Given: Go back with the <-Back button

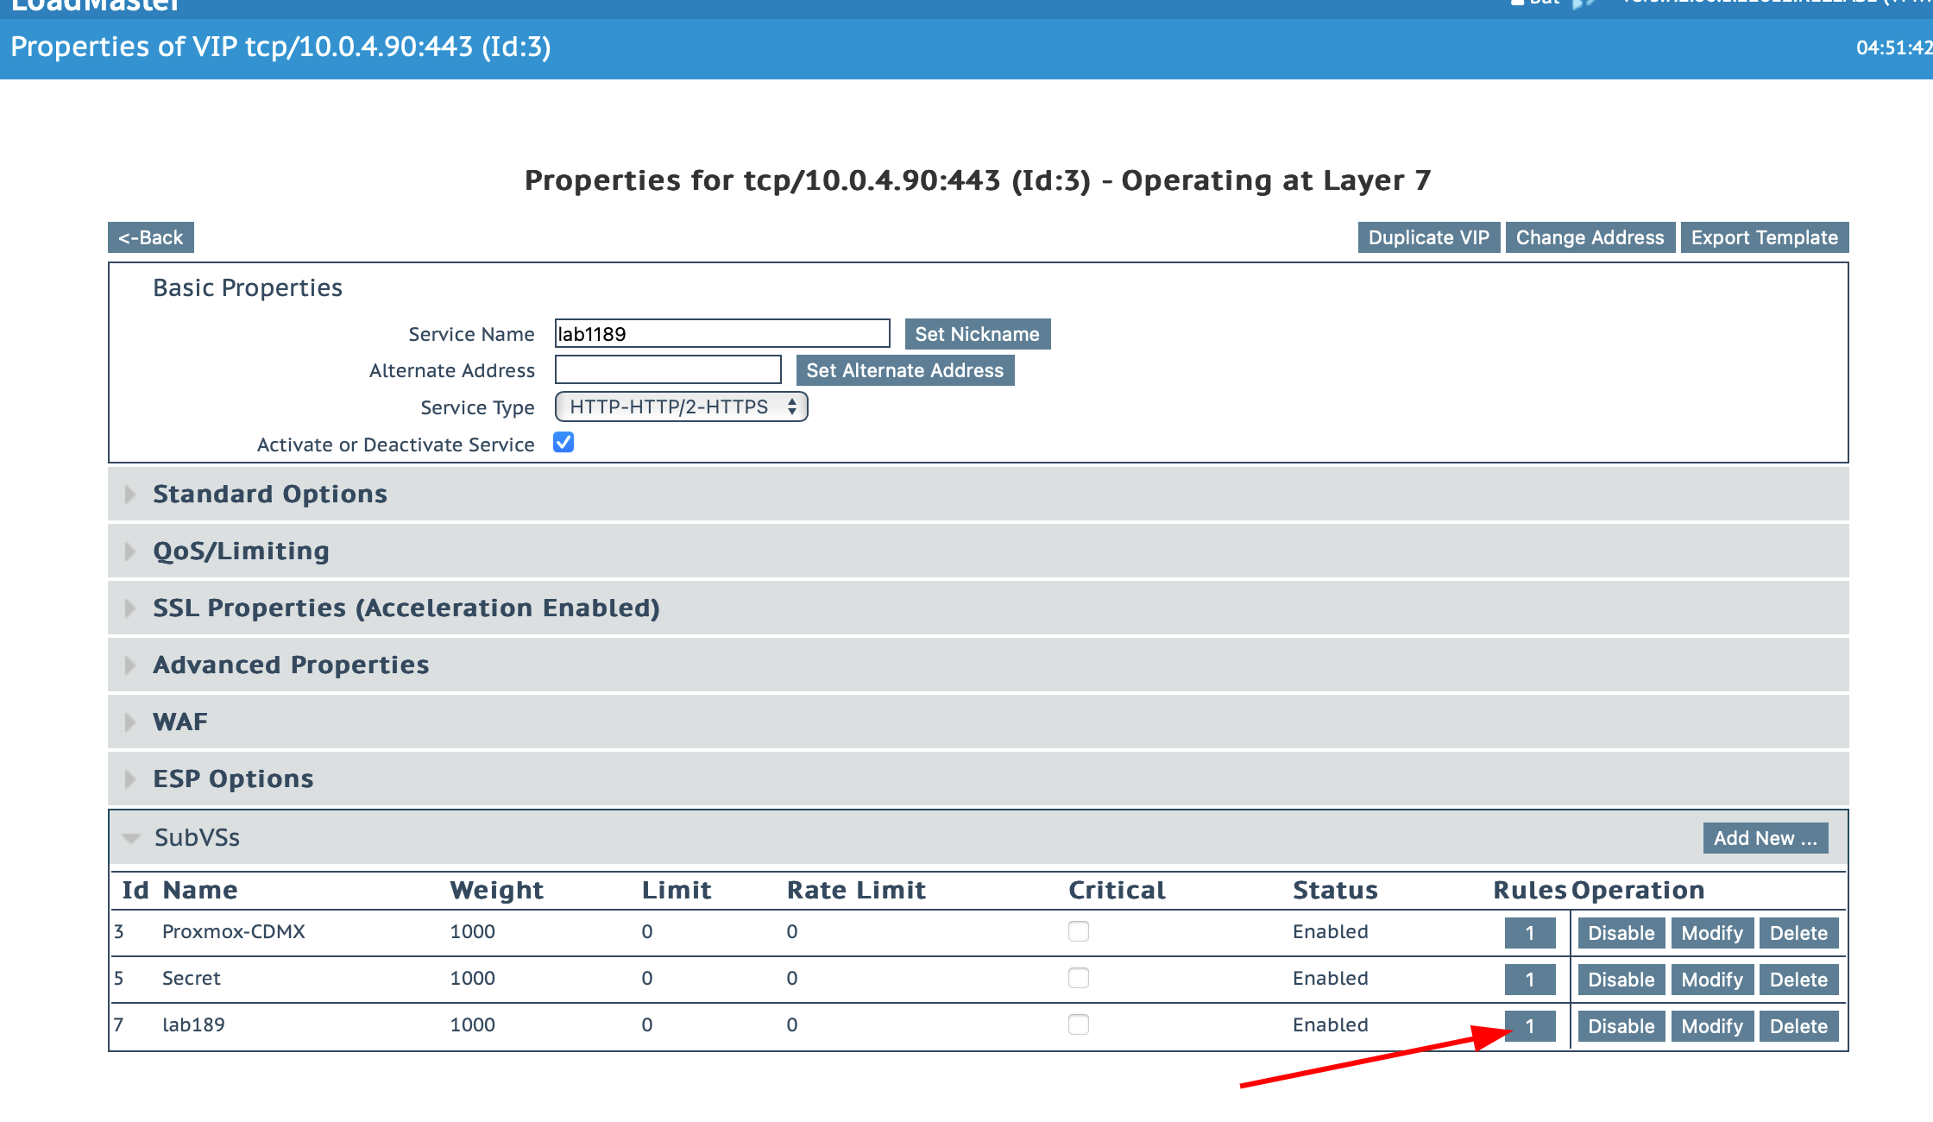Looking at the screenshot, I should point(150,237).
